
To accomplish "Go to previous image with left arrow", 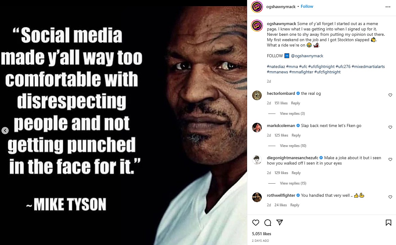I will pyautogui.click(x=5, y=130).
